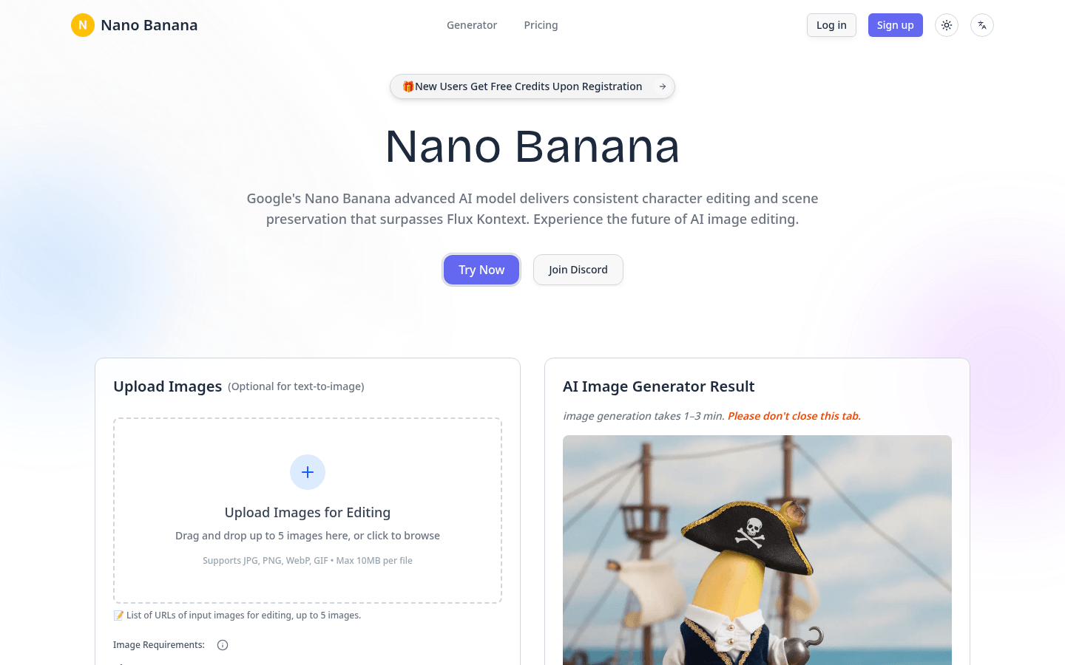The image size is (1065, 665).
Task: Click the gift emoji on the banner
Action: 408,86
